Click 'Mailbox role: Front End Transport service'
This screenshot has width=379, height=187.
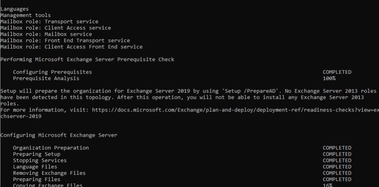(x=65, y=41)
